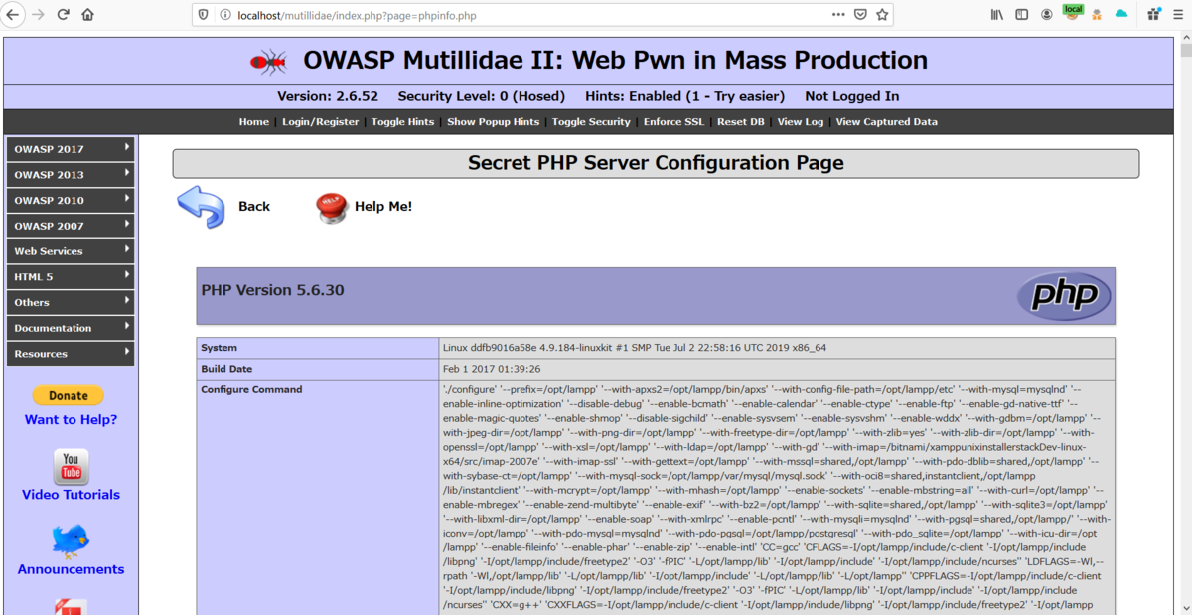
Task: Click the blue Back arrow image
Action: (201, 206)
